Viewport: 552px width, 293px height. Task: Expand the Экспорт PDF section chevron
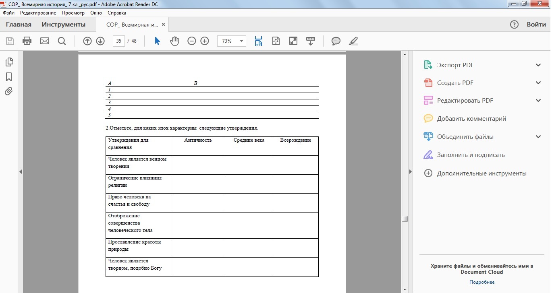tap(538, 65)
